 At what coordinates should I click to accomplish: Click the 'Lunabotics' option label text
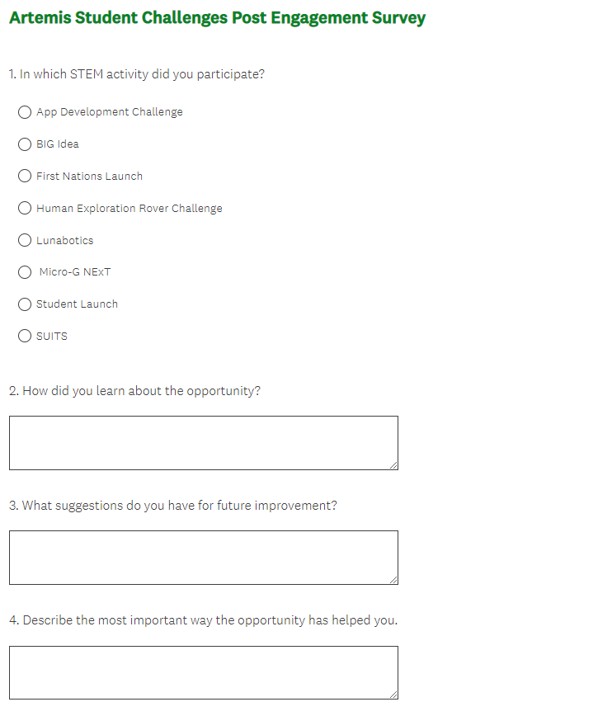tap(64, 241)
